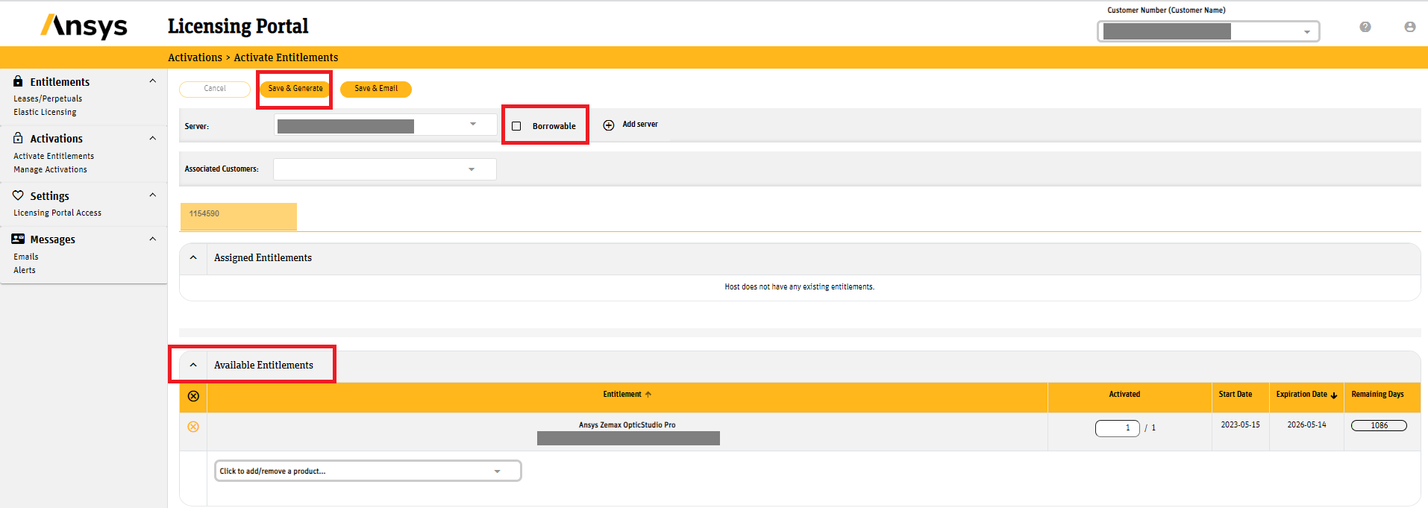
Task: Collapse the Assigned Entitlements panel
Action: (193, 257)
